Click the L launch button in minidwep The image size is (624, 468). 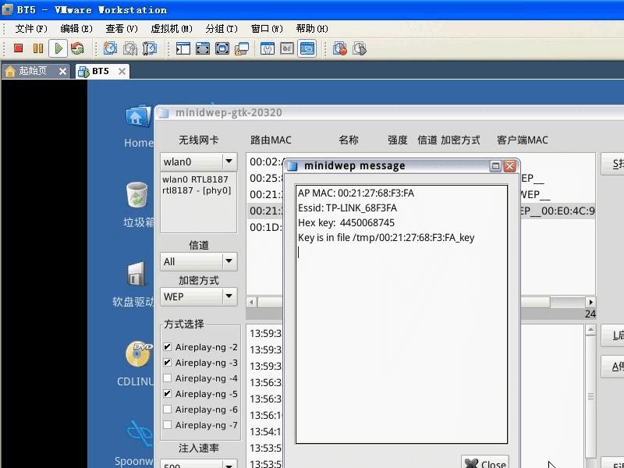tap(613, 335)
